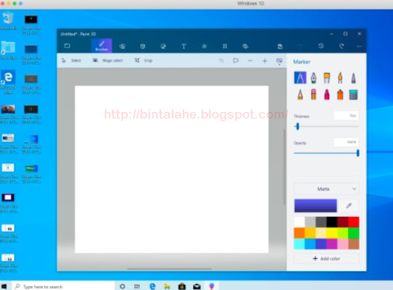Open Microsoft Store from the taskbar

click(182, 286)
